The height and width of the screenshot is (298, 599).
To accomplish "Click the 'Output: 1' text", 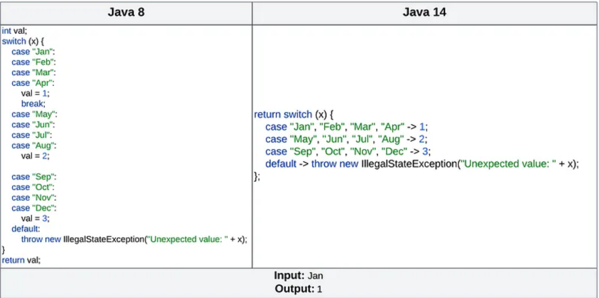I will tap(298, 289).
